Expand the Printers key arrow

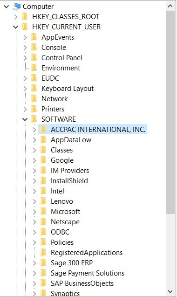point(25,109)
